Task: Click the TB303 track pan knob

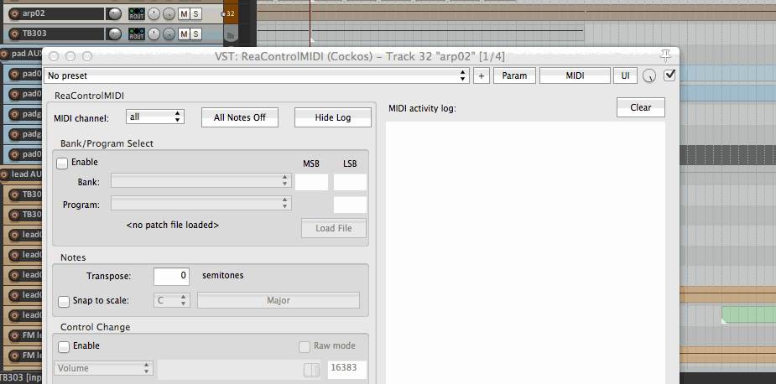Action: pos(154,34)
